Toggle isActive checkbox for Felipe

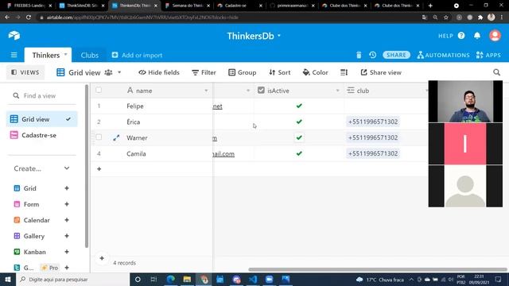[299, 106]
